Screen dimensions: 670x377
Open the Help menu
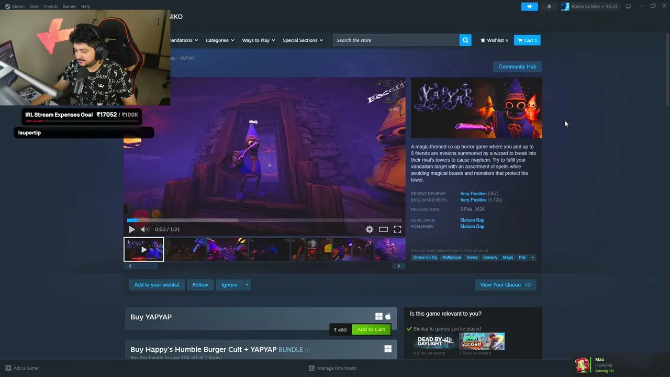(85, 6)
